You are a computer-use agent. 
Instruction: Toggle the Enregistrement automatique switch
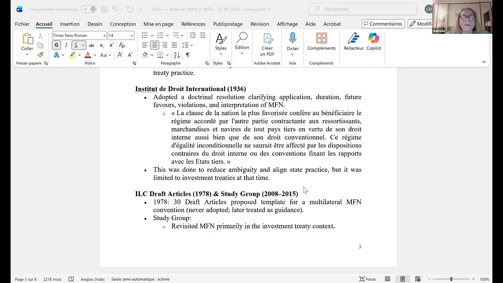89,9
